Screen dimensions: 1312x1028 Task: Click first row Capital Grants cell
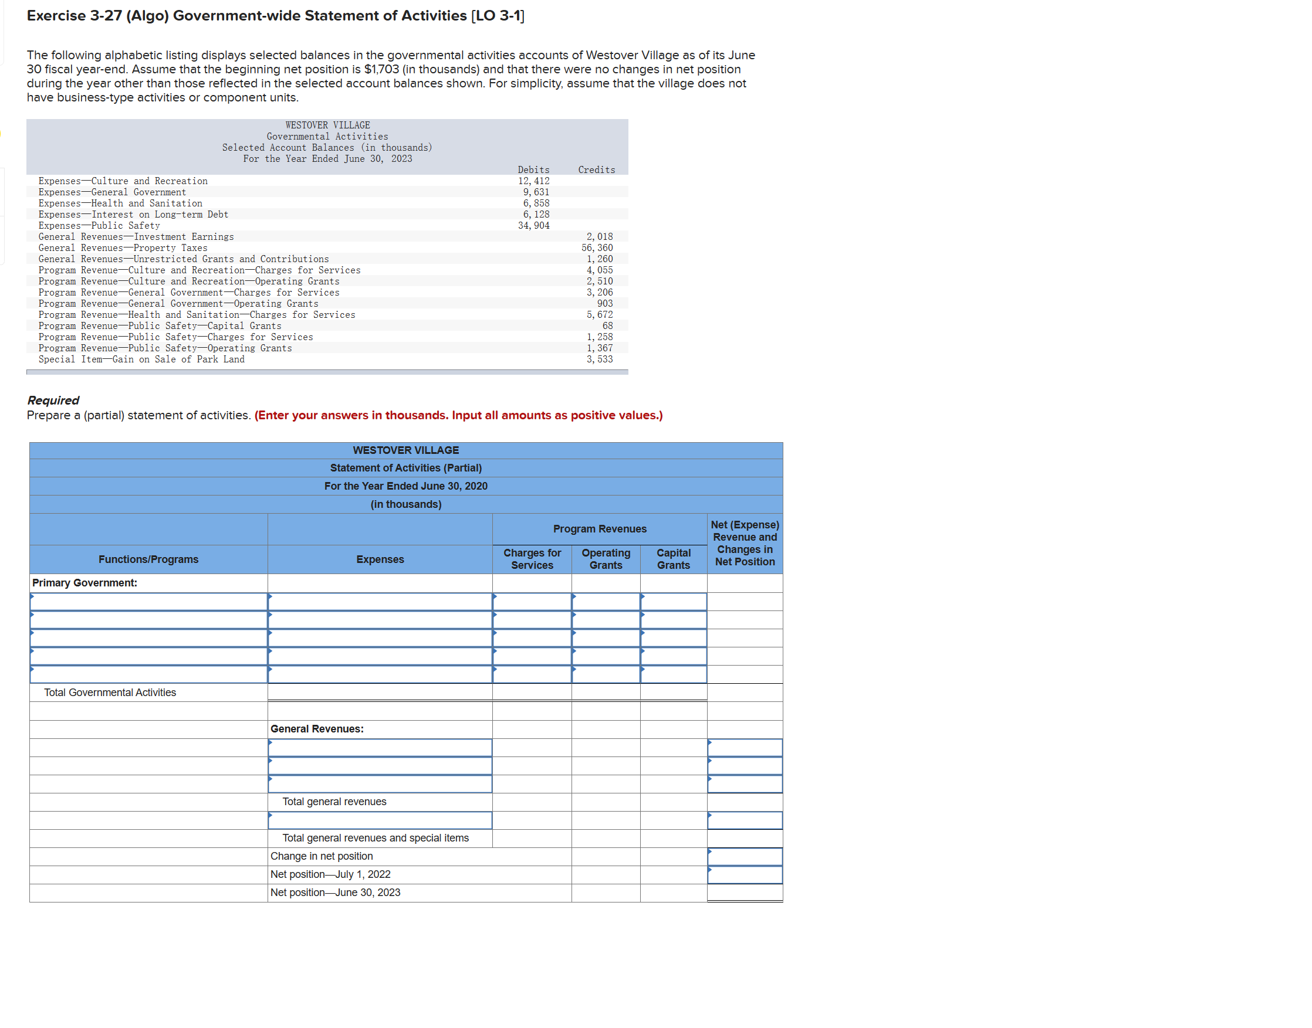(673, 601)
